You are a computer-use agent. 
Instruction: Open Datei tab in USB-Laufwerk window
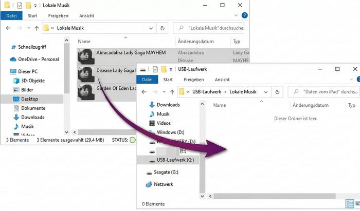(x=147, y=80)
